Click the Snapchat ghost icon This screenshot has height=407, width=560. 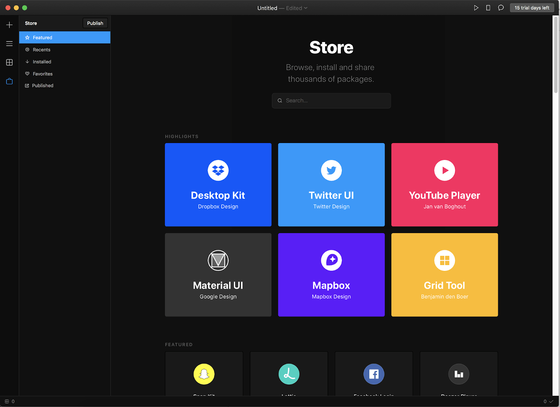204,374
